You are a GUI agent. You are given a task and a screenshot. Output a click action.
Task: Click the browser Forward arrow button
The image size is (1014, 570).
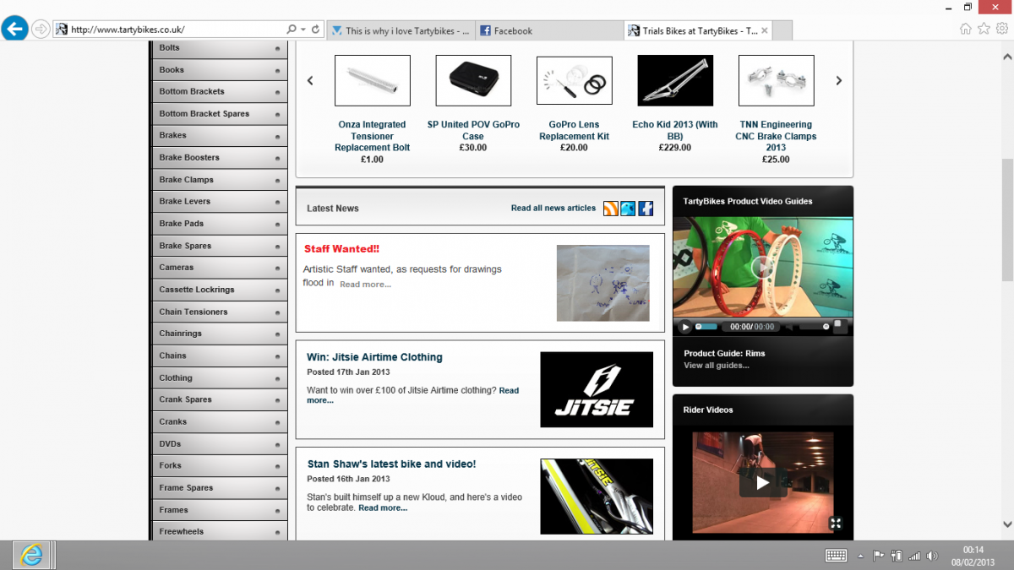pos(41,30)
